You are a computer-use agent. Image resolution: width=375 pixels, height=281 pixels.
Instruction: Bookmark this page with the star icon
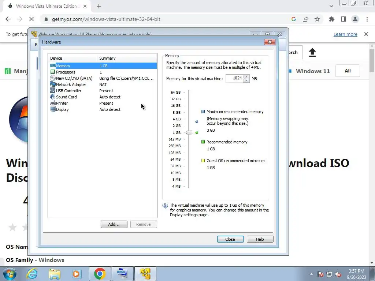(317, 19)
